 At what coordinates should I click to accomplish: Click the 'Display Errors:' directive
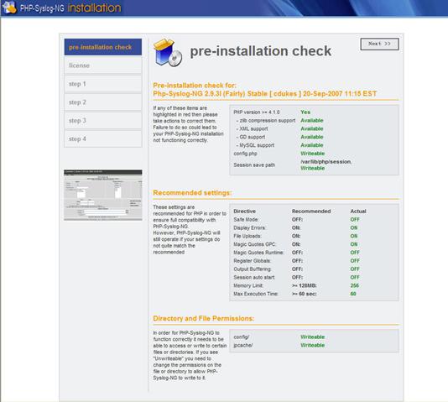(x=250, y=227)
